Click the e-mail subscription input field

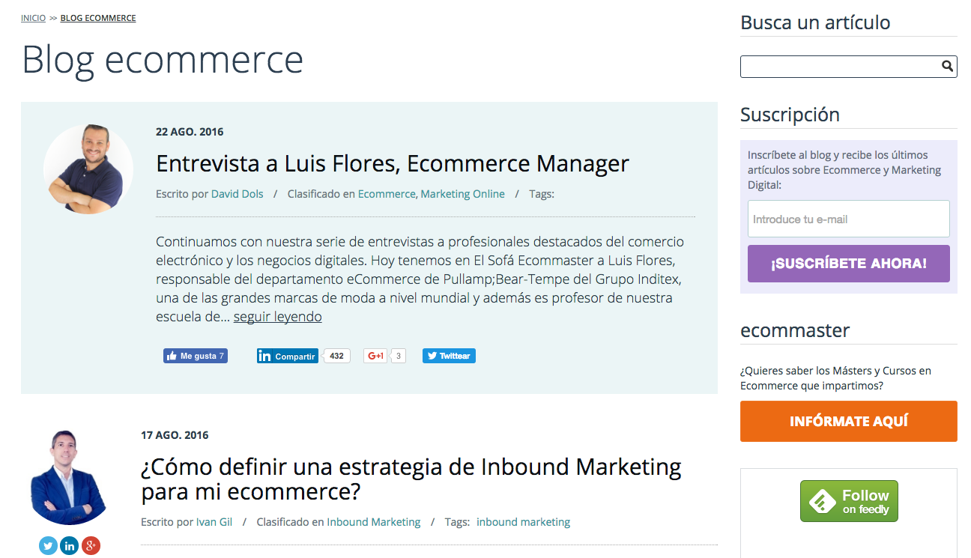[x=848, y=219]
